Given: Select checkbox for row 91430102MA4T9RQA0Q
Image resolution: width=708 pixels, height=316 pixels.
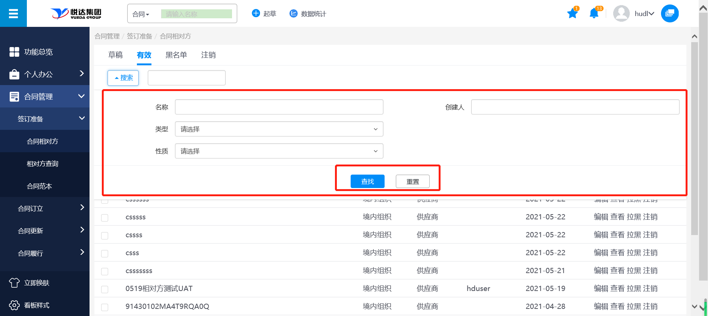Looking at the screenshot, I should click(105, 307).
